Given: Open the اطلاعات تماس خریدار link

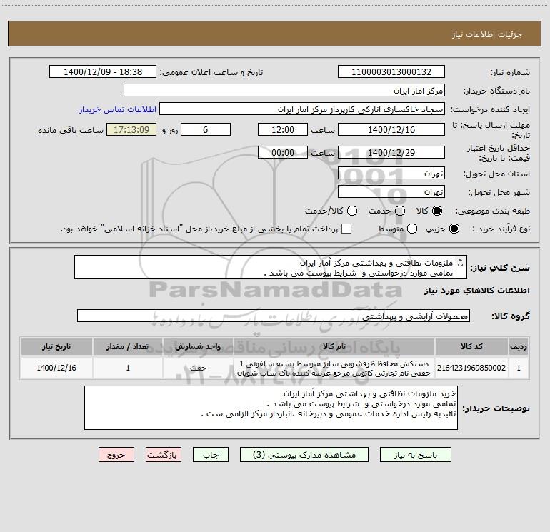Looking at the screenshot, I should (x=118, y=109).
